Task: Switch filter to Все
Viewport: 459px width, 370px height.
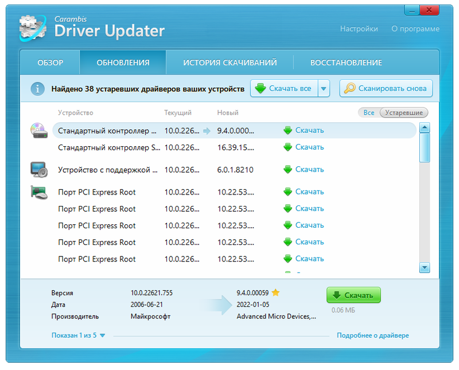Action: coord(369,112)
